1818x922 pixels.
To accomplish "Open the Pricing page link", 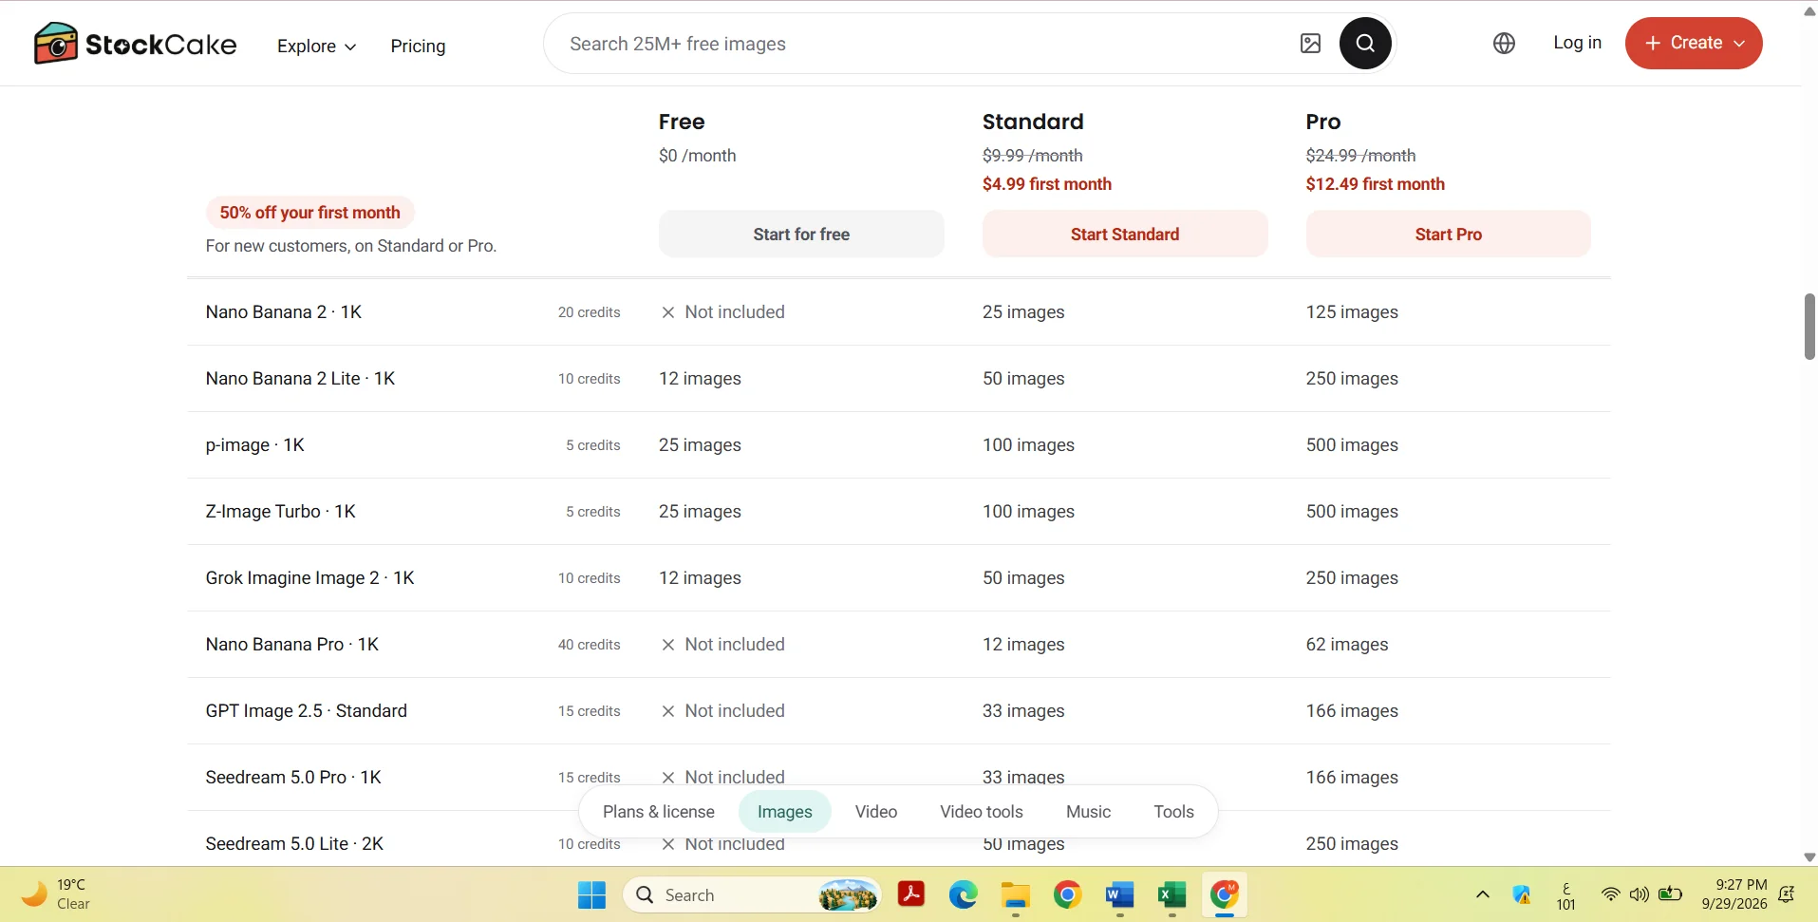I will pos(418,46).
